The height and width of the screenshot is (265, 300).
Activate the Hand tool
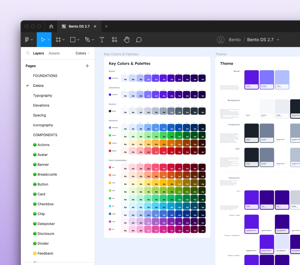pos(126,39)
